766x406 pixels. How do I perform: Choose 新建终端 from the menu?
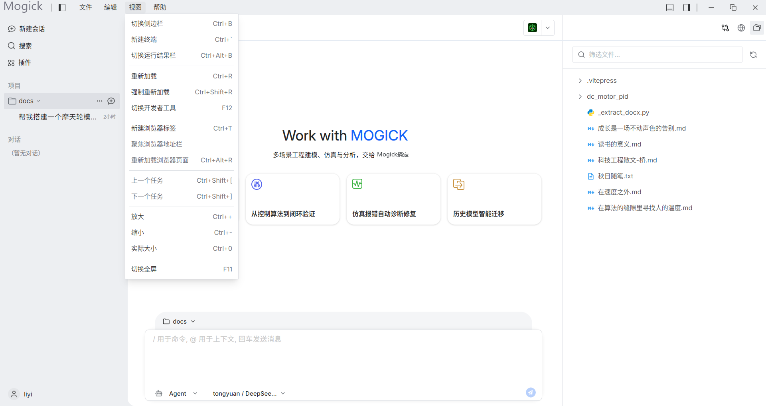[182, 39]
